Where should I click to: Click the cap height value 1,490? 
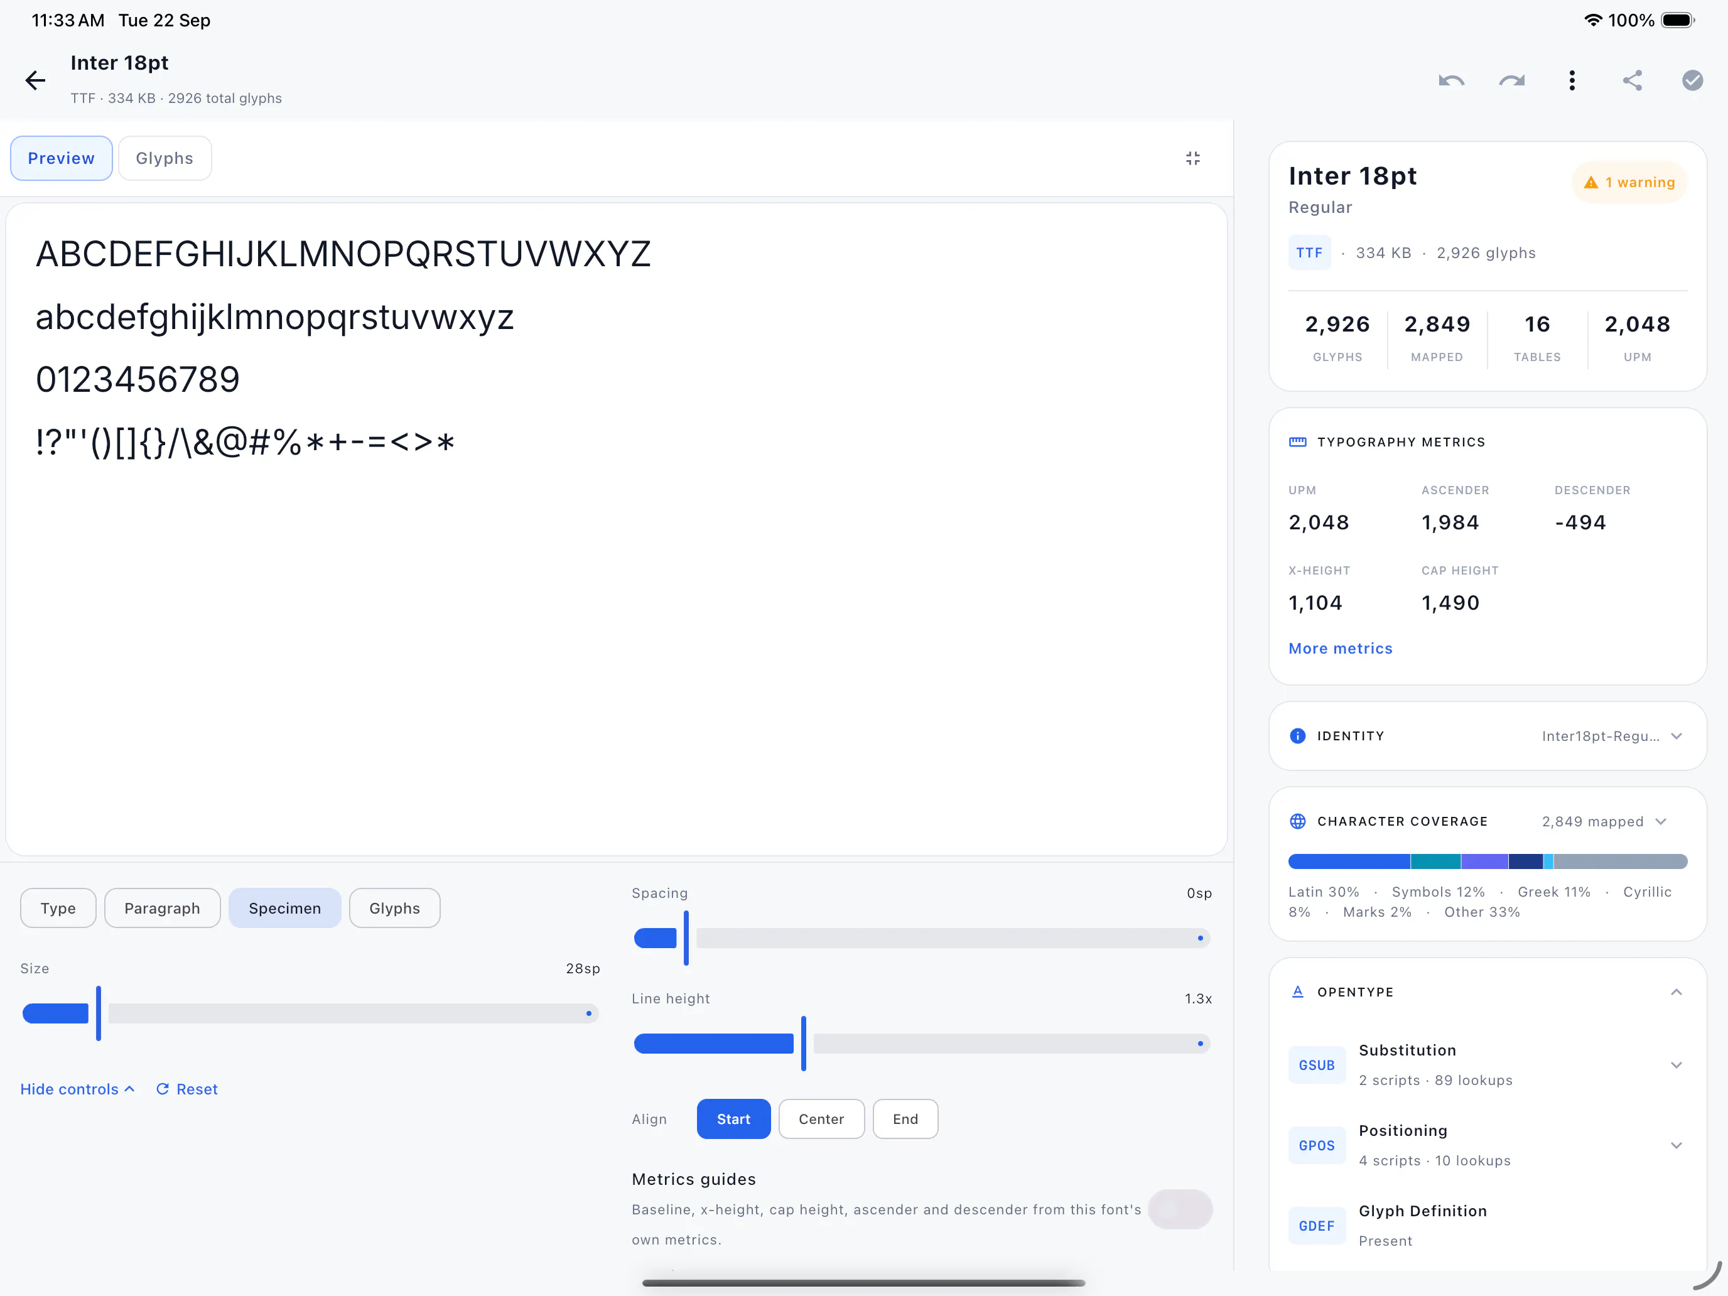pos(1450,602)
